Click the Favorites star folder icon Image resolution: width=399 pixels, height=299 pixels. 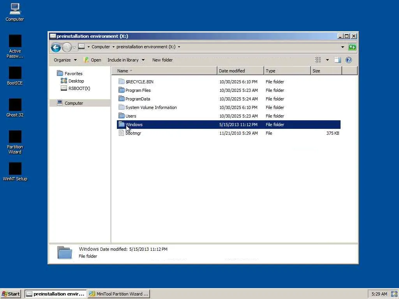[x=60, y=73]
